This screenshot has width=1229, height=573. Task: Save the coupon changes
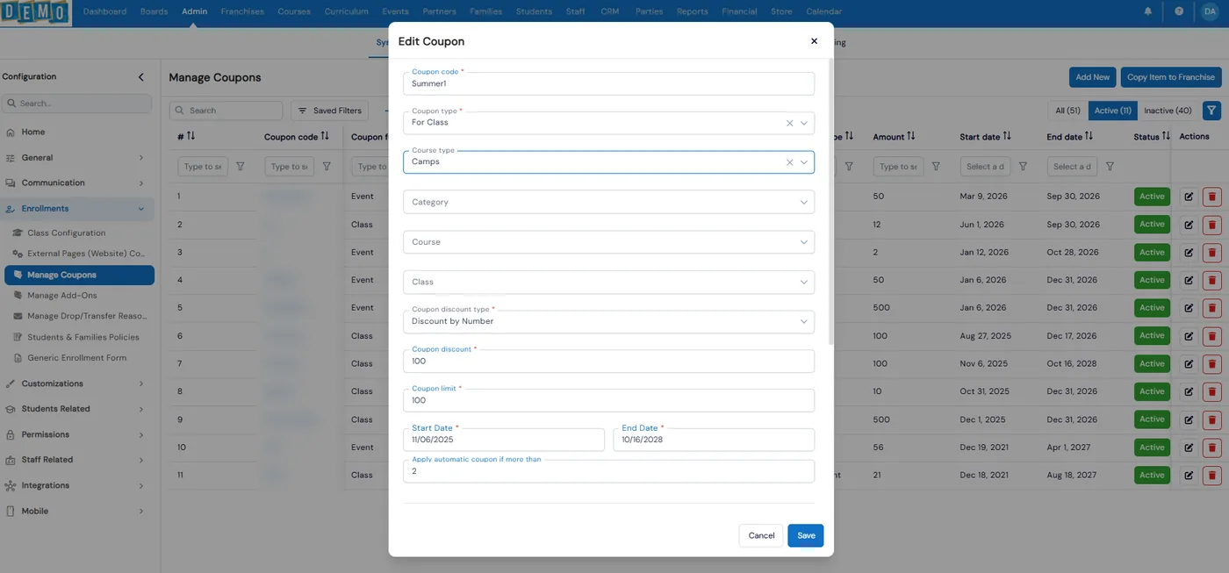click(806, 535)
